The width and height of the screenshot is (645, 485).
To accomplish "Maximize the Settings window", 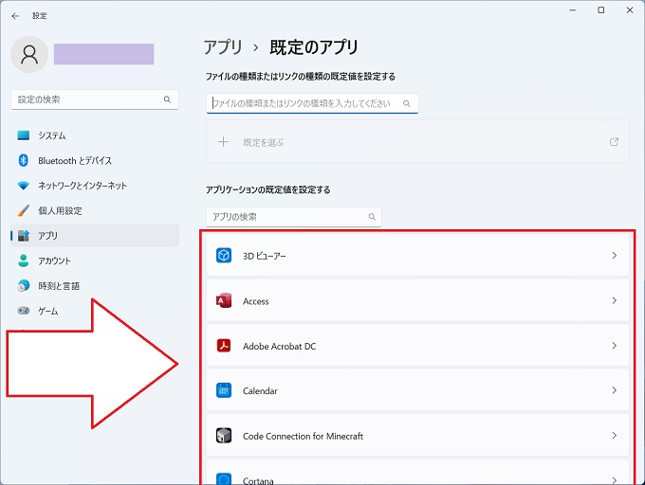I will click(x=601, y=9).
